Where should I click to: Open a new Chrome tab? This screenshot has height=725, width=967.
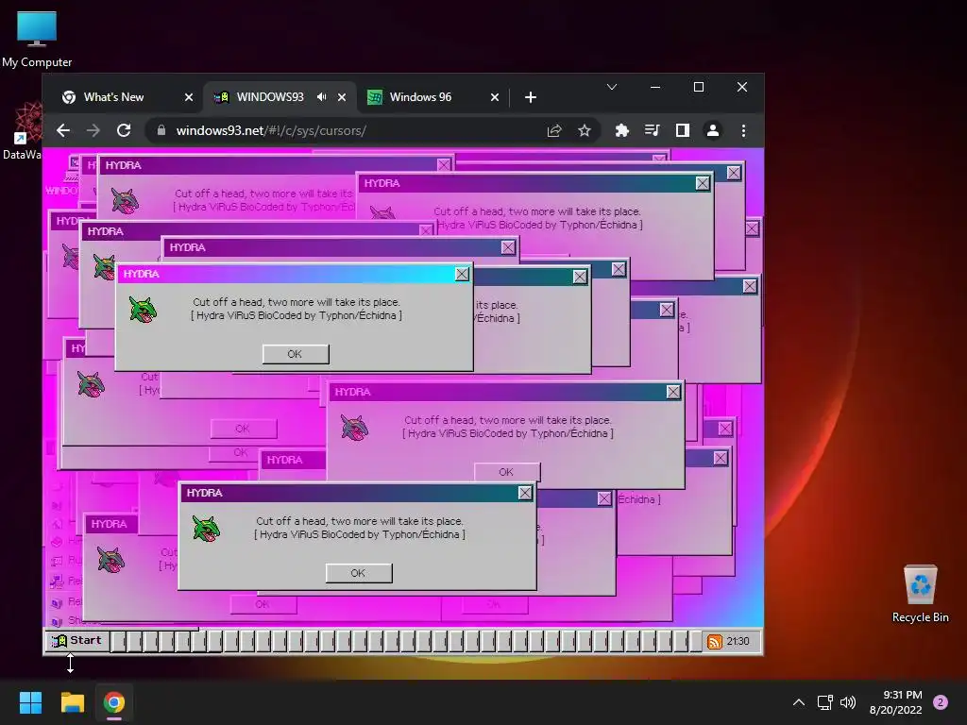point(531,97)
